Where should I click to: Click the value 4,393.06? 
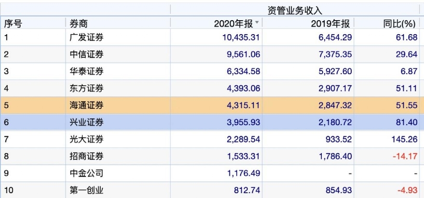click(244, 88)
